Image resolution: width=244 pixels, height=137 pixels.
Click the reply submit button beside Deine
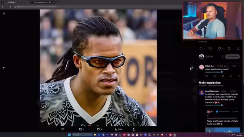pyautogui.click(x=232, y=57)
